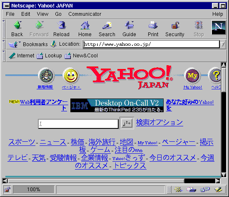Print the page using the printer icon
This screenshot has width=229, height=197.
click(x=153, y=25)
